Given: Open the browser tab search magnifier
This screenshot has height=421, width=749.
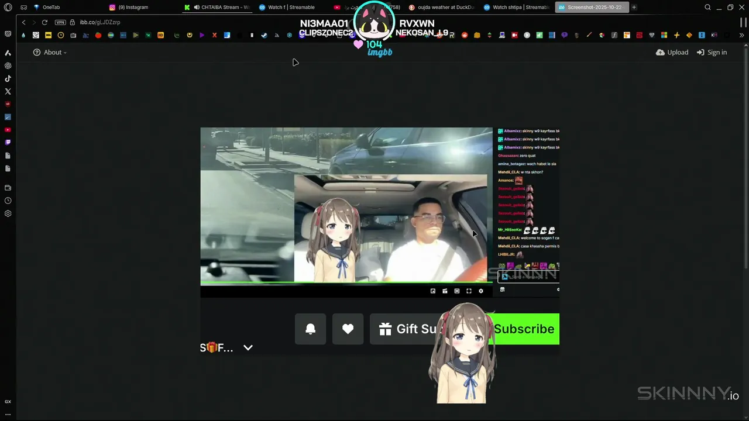Looking at the screenshot, I should tap(707, 8).
